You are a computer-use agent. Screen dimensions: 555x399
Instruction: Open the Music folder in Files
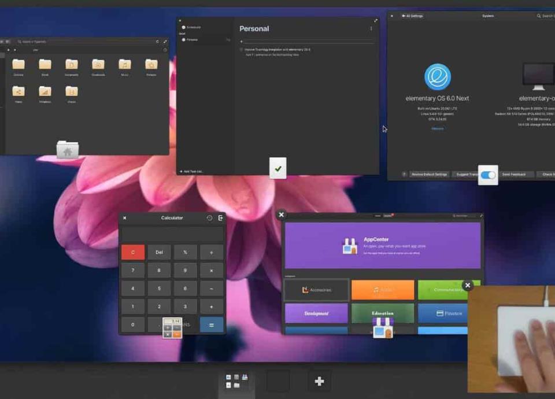point(125,65)
